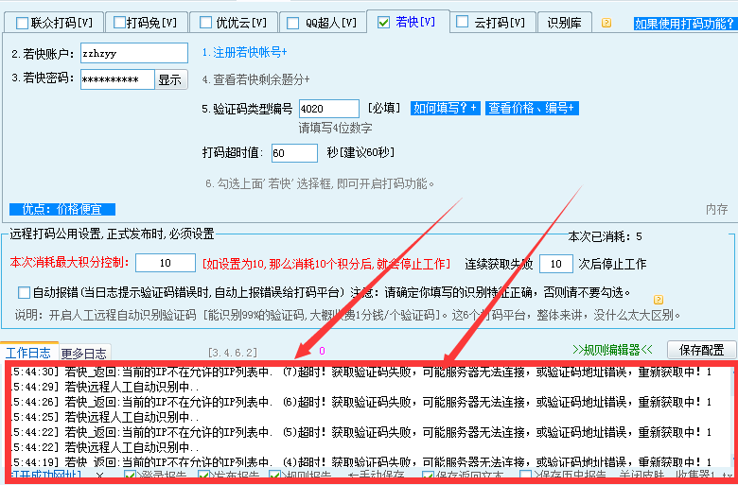The height and width of the screenshot is (485, 738).
Task: Click the yellow help icon below 自动报错 note
Action: pos(659,299)
